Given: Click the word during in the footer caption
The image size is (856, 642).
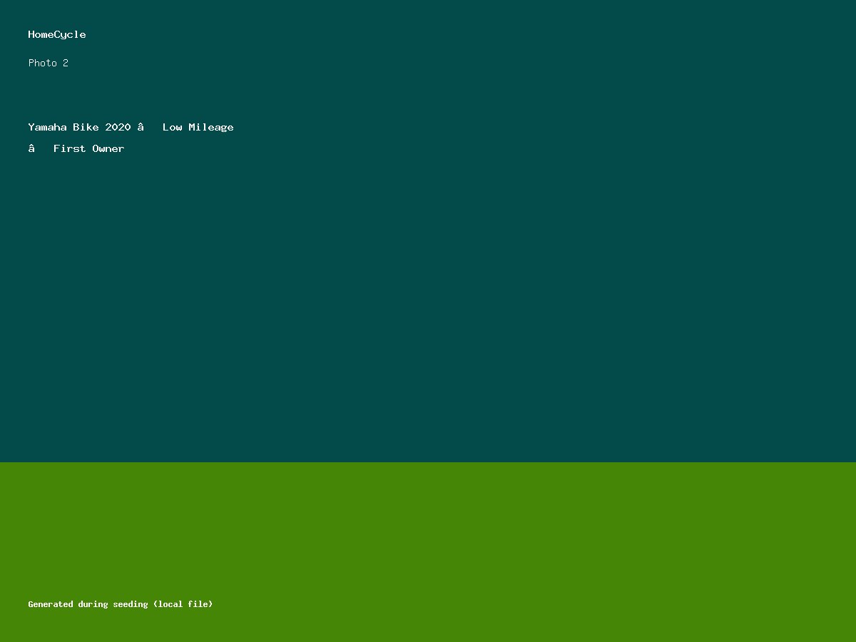Looking at the screenshot, I should 93,604.
